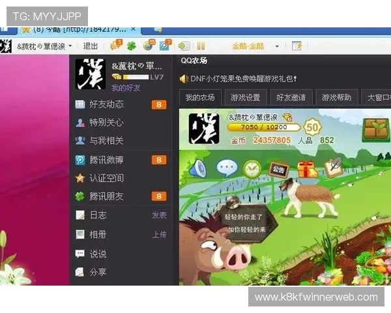Click the sidebar profile avatar
Screen dimensions: 391x313
coord(91,74)
